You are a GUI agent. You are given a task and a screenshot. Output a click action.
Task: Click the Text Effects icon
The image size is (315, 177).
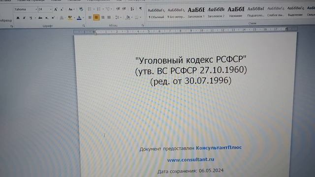(x=62, y=18)
